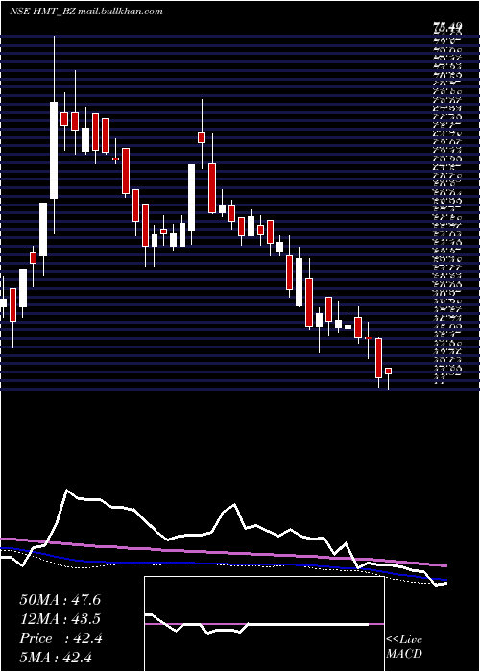Click the 50MA : 47.6 label
Screen dimensions: 480x672
tap(60, 600)
